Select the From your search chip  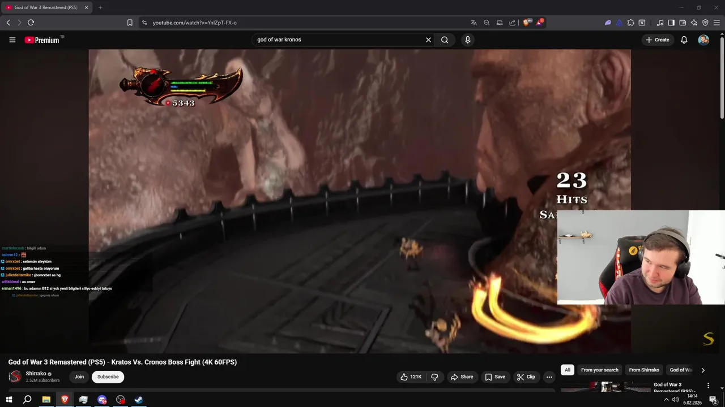pos(600,370)
